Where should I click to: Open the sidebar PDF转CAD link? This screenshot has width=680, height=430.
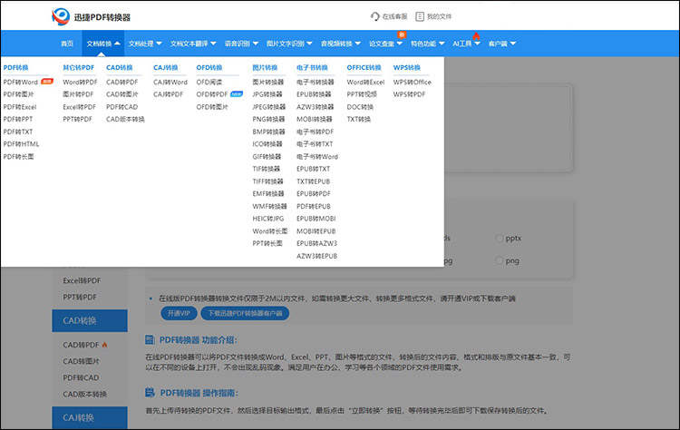[81, 377]
